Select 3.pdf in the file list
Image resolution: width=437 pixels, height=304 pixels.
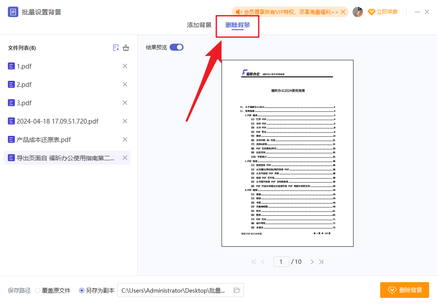[x=67, y=103]
